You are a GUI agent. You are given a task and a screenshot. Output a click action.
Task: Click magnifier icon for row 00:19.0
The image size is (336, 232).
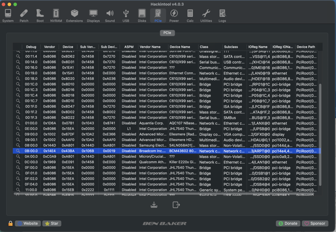tap(18, 73)
